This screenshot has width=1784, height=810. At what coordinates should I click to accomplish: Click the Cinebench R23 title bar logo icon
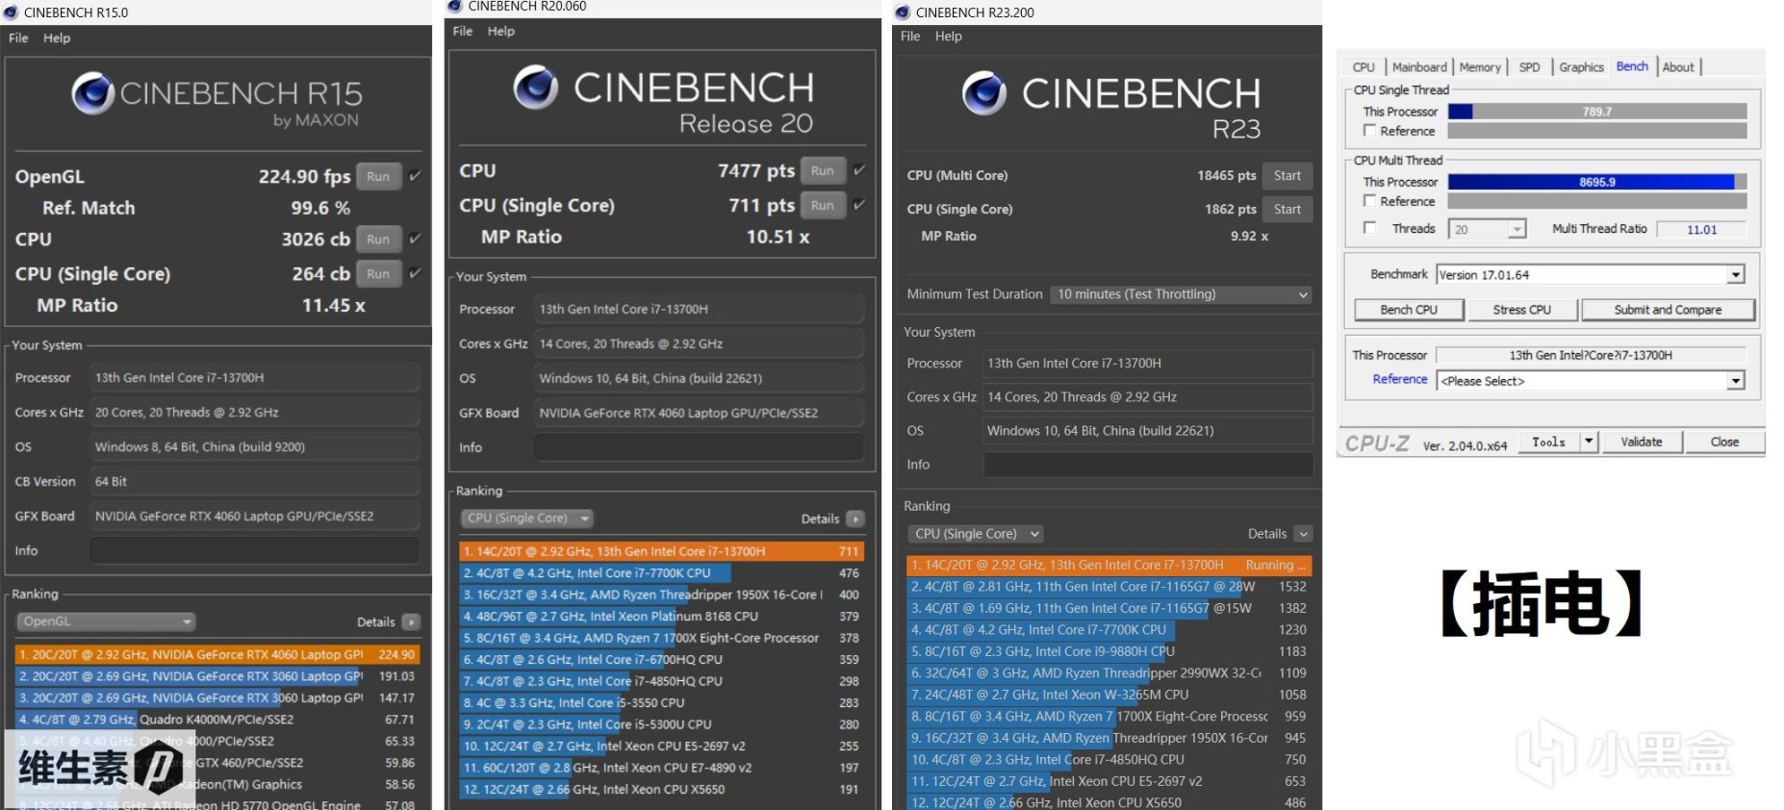[903, 13]
